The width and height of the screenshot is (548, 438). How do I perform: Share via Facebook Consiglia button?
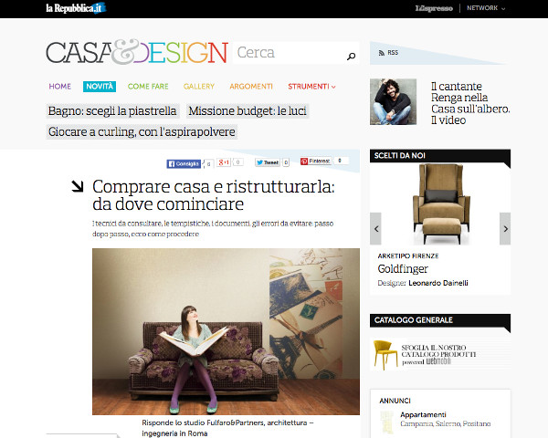pos(184,163)
